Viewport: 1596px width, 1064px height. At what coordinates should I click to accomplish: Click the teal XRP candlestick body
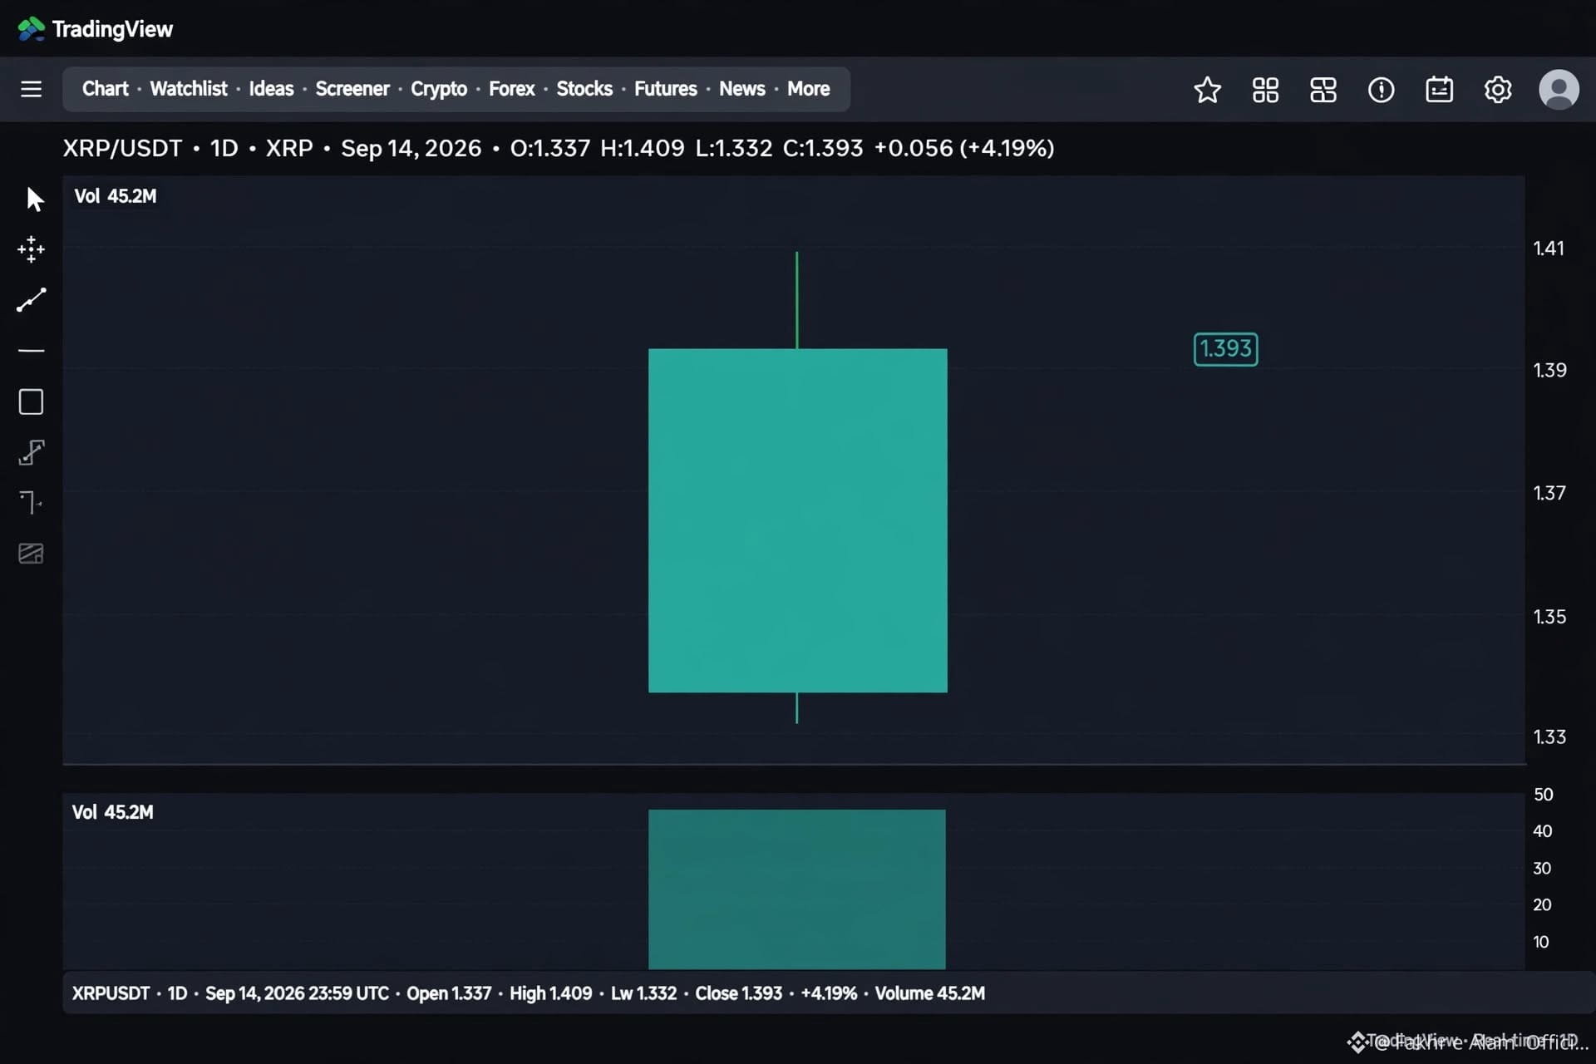[798, 520]
